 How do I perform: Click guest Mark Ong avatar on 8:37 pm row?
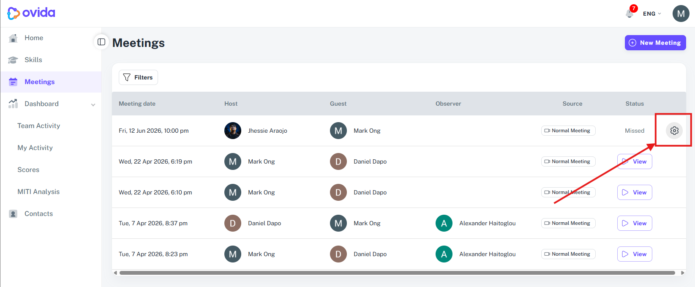[338, 223]
